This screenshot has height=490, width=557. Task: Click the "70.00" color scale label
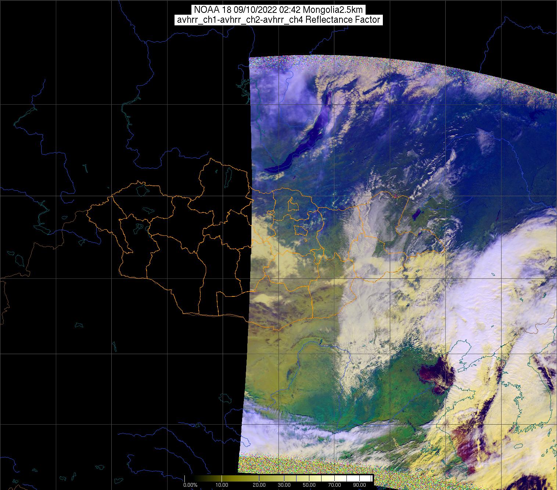[334, 485]
